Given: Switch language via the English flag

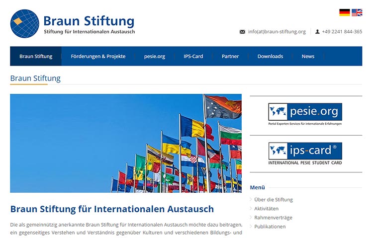Looking at the screenshot, I should click(357, 12).
